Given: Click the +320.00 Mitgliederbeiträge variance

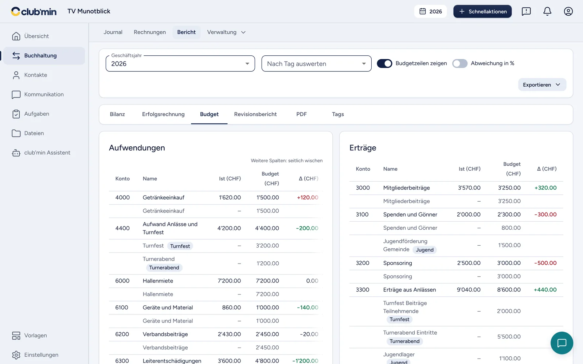Looking at the screenshot, I should tap(545, 188).
